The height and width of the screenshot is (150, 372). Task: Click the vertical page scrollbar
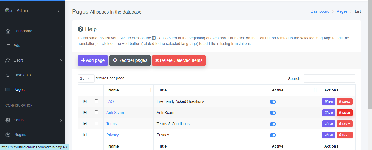[x=370, y=54]
